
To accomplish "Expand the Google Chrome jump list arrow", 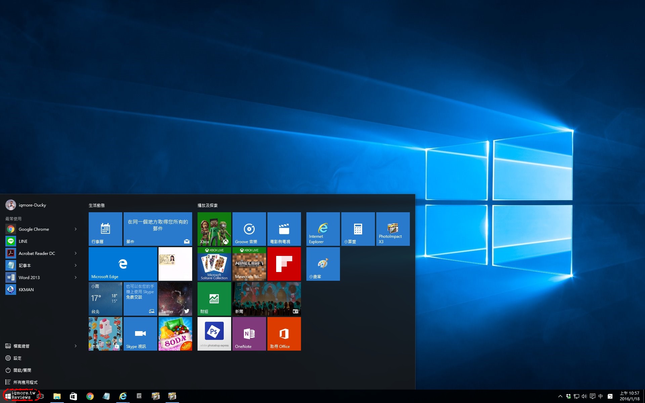I will pos(76,229).
